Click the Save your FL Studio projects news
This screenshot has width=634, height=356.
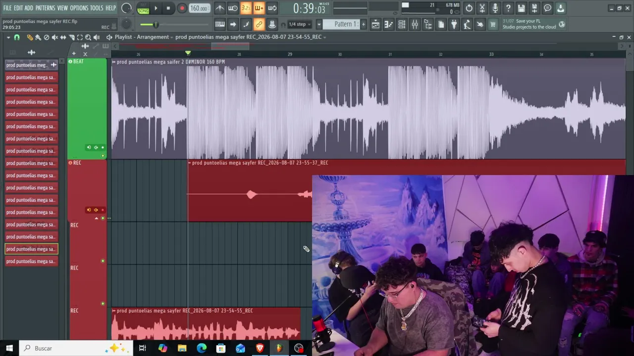pos(533,24)
